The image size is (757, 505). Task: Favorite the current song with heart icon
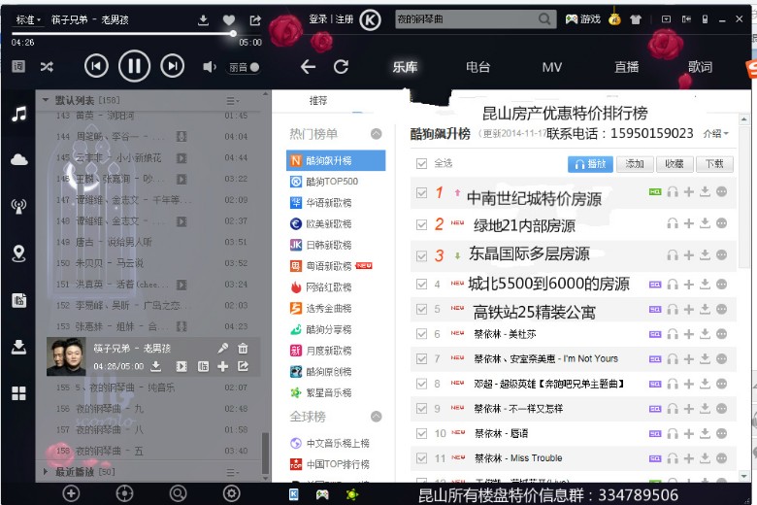(229, 19)
